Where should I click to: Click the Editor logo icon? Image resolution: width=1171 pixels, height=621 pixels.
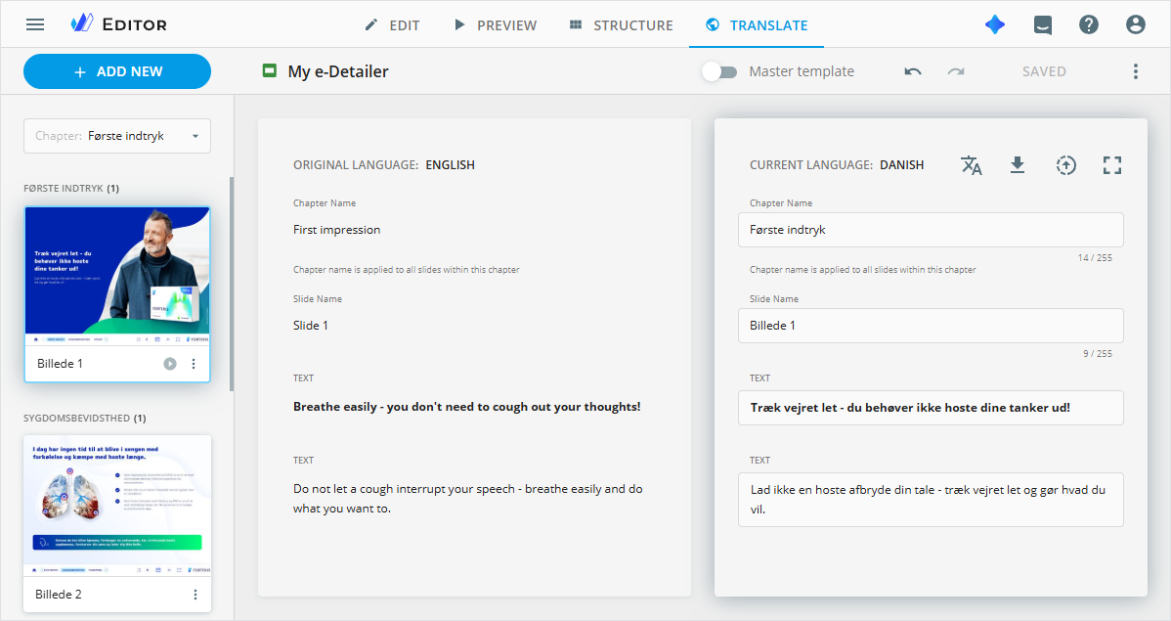pyautogui.click(x=81, y=23)
